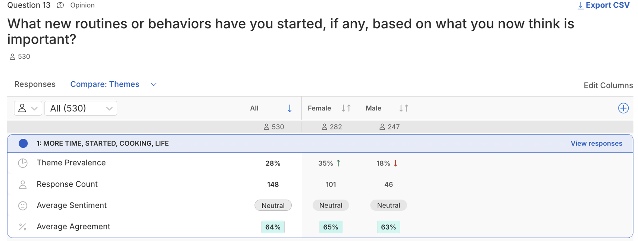The width and height of the screenshot is (638, 241).
Task: View responses for theme 1
Action: 596,143
